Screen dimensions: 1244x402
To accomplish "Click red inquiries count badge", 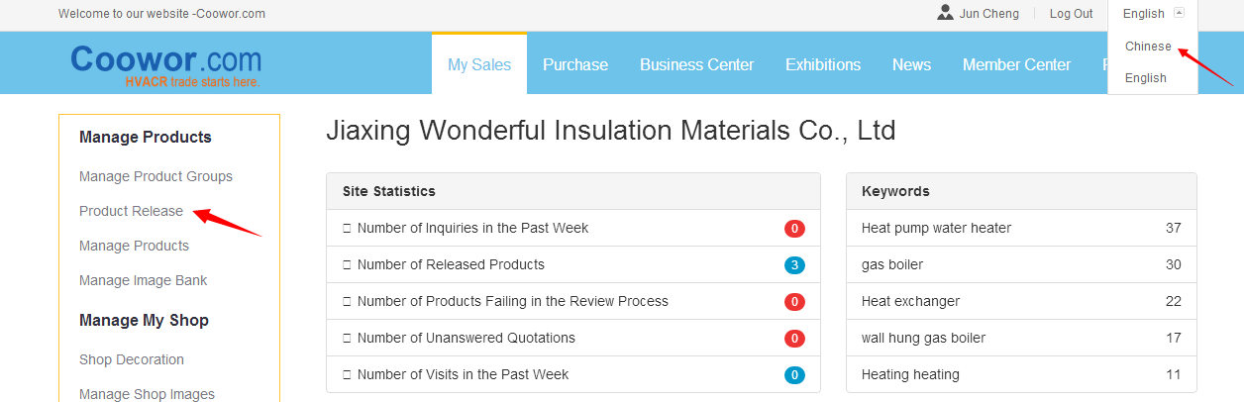I will pyautogui.click(x=794, y=229).
